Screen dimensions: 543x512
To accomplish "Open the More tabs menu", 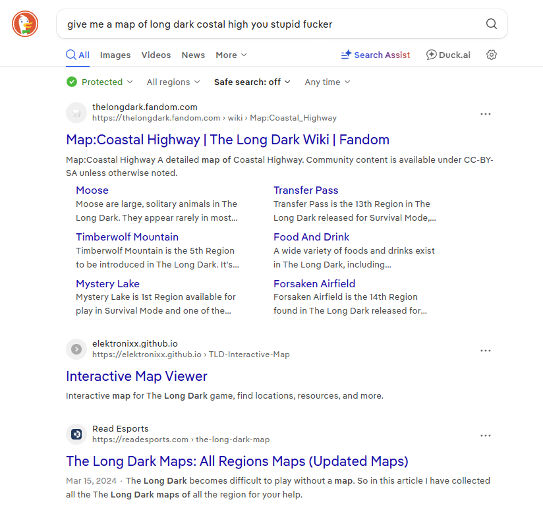I will pyautogui.click(x=231, y=55).
